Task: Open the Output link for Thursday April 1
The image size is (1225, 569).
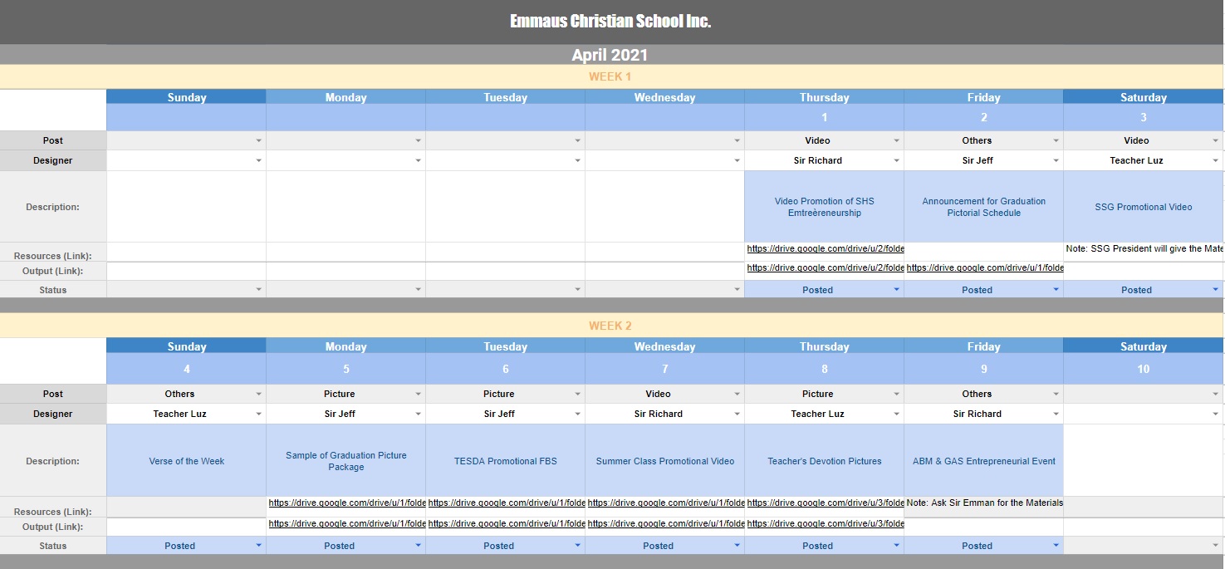Action: (825, 267)
